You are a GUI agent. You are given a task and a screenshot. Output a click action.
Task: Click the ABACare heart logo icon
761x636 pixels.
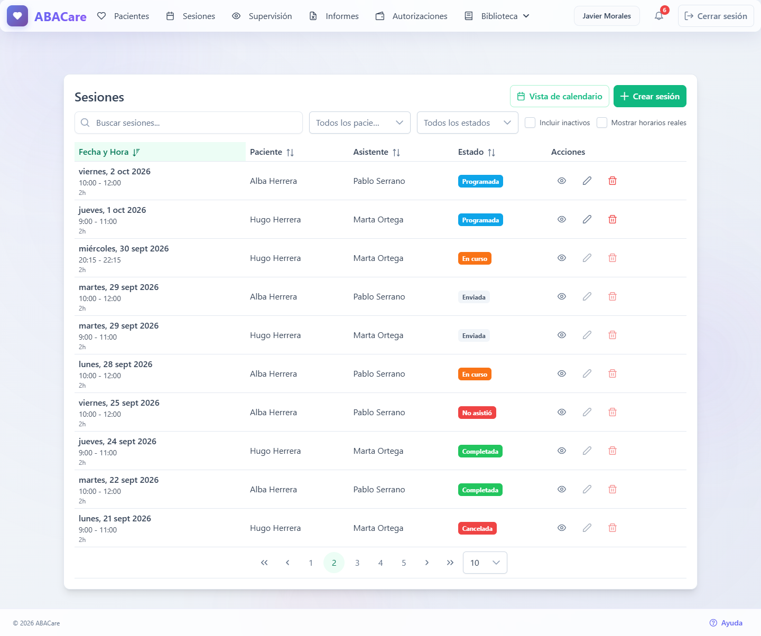17,16
